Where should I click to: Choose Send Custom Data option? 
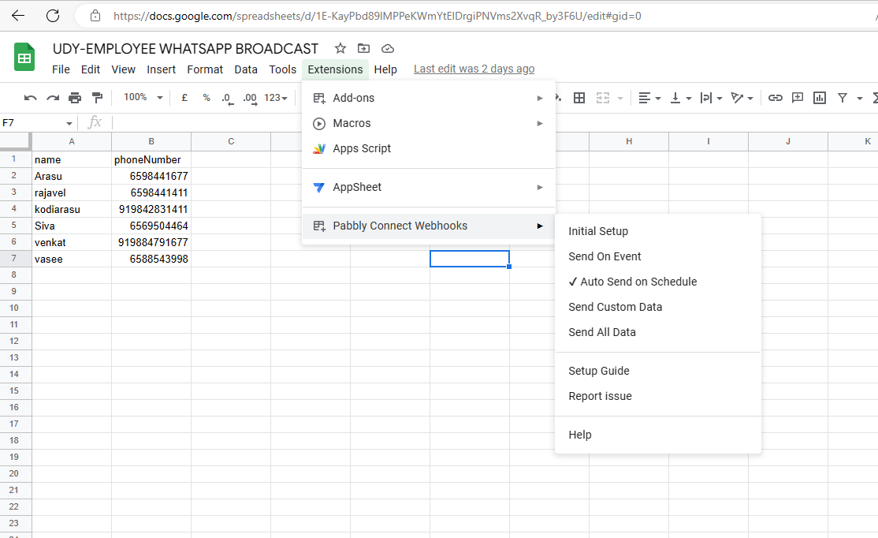coord(658,307)
